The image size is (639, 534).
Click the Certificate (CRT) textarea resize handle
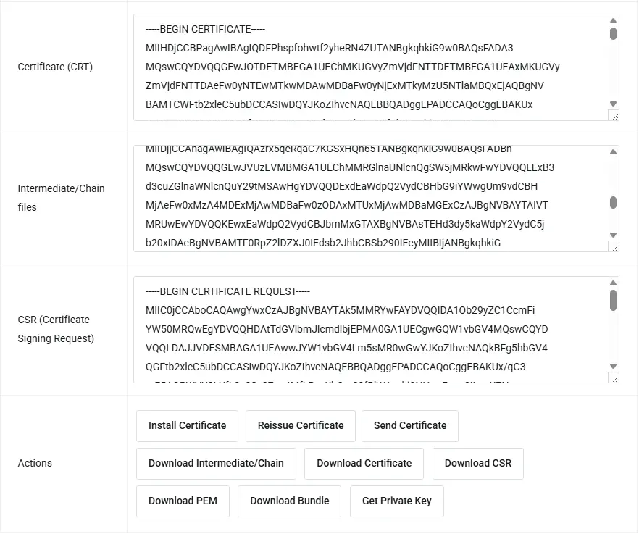click(614, 116)
